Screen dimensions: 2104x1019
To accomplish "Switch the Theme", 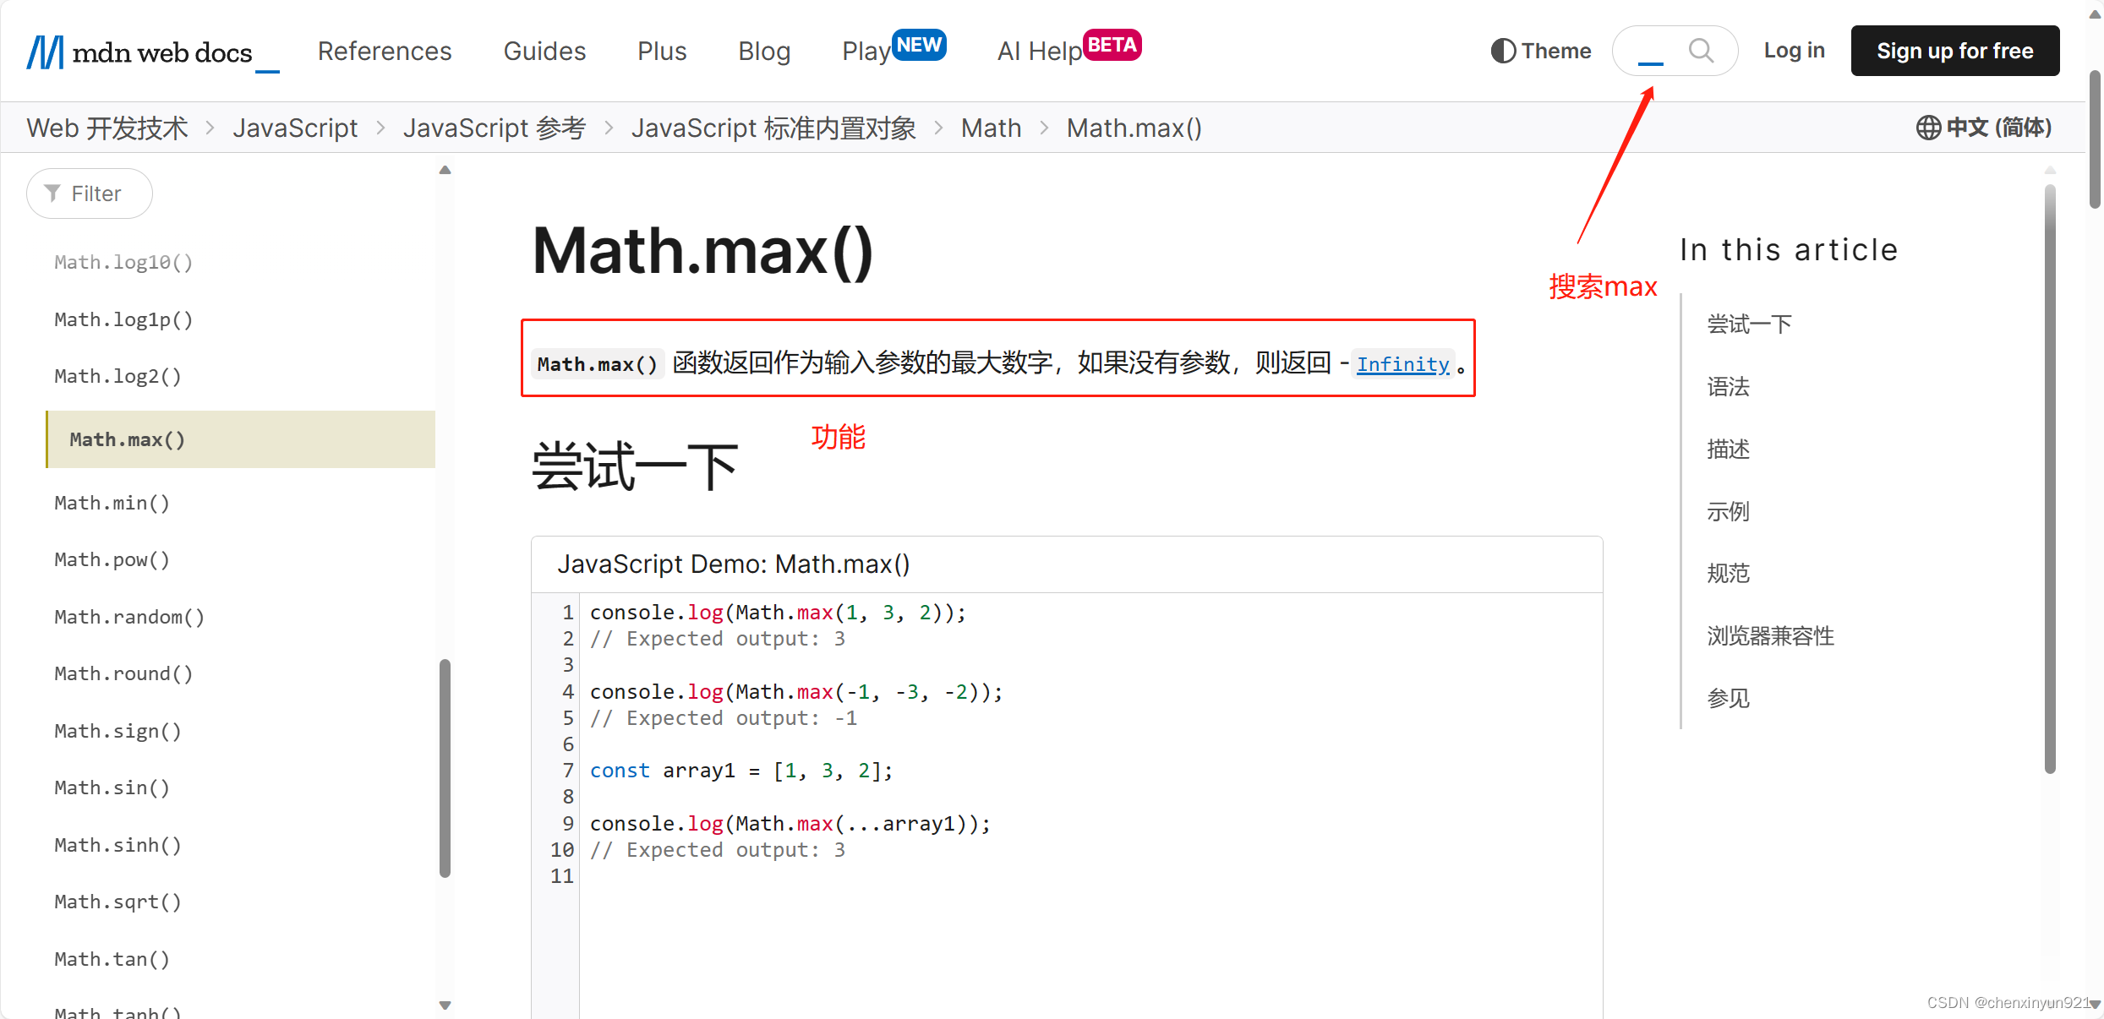I will [1541, 51].
